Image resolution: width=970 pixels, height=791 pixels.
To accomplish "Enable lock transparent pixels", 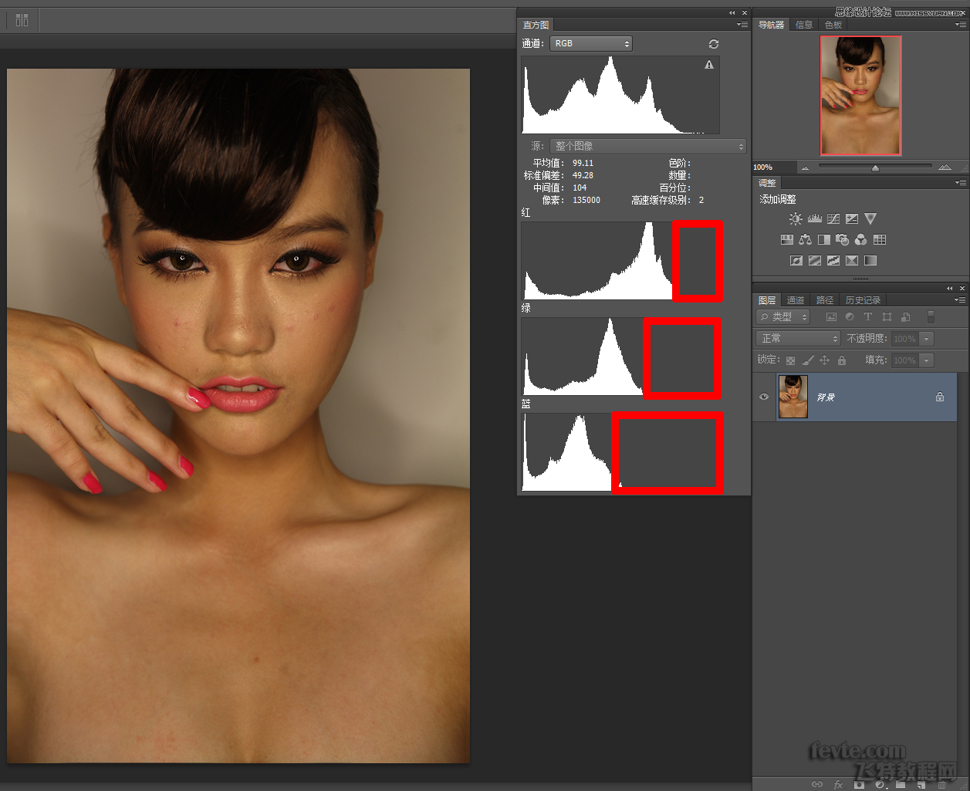I will pos(790,360).
